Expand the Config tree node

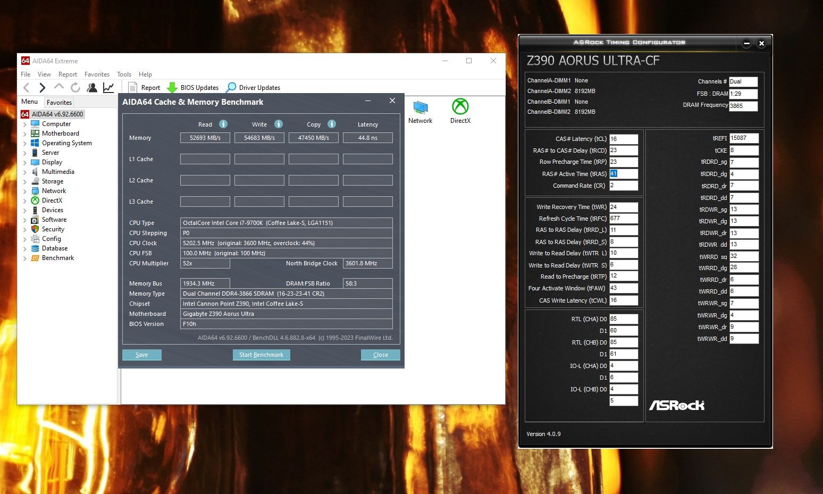[x=24, y=239]
